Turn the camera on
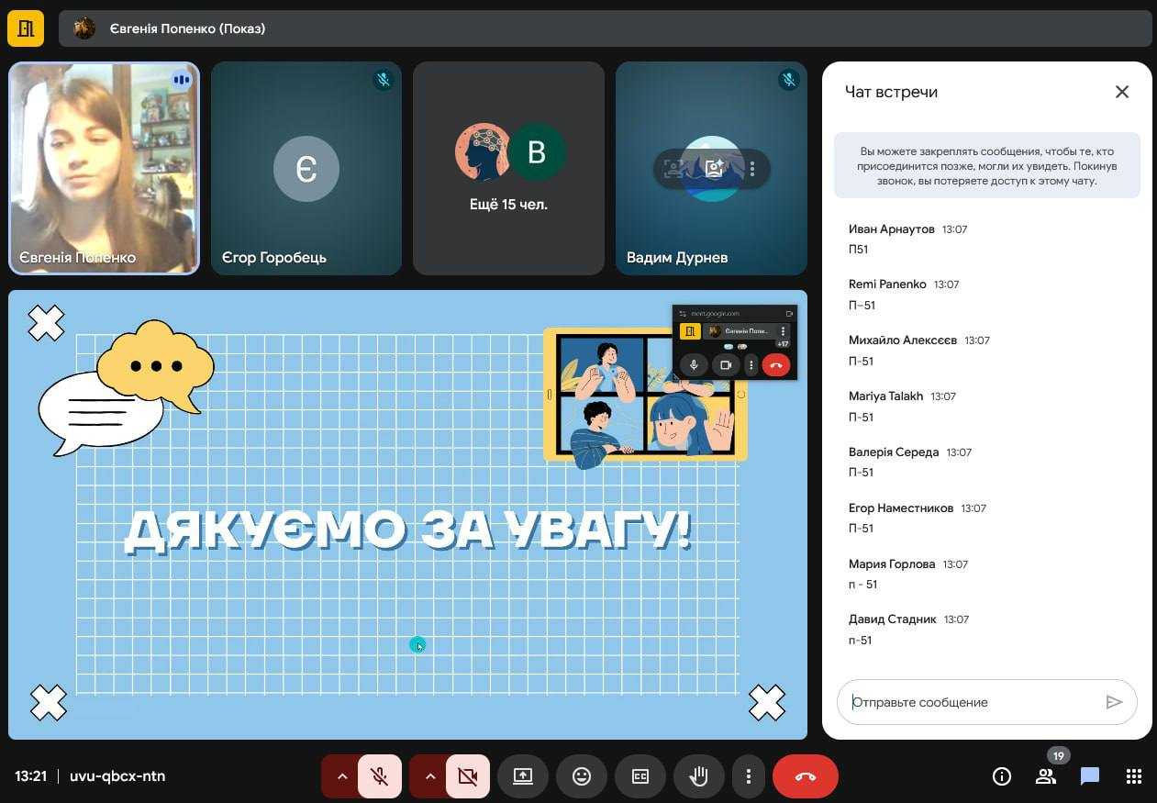 click(468, 776)
